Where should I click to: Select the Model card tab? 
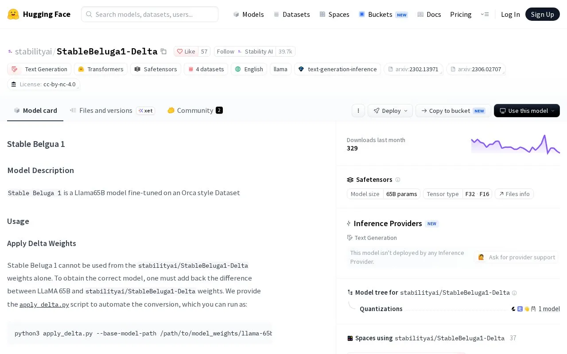click(x=35, y=110)
